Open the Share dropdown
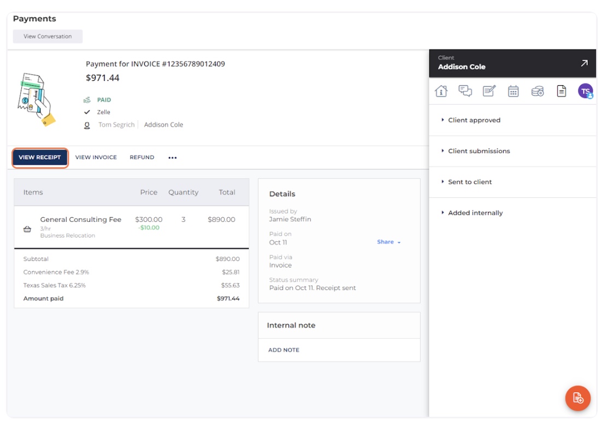 click(x=389, y=242)
